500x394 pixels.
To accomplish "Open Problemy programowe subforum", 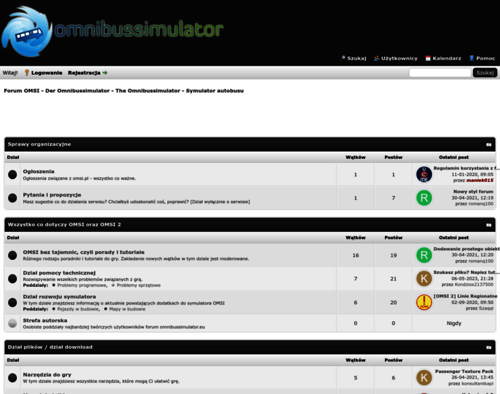I will click(x=82, y=285).
